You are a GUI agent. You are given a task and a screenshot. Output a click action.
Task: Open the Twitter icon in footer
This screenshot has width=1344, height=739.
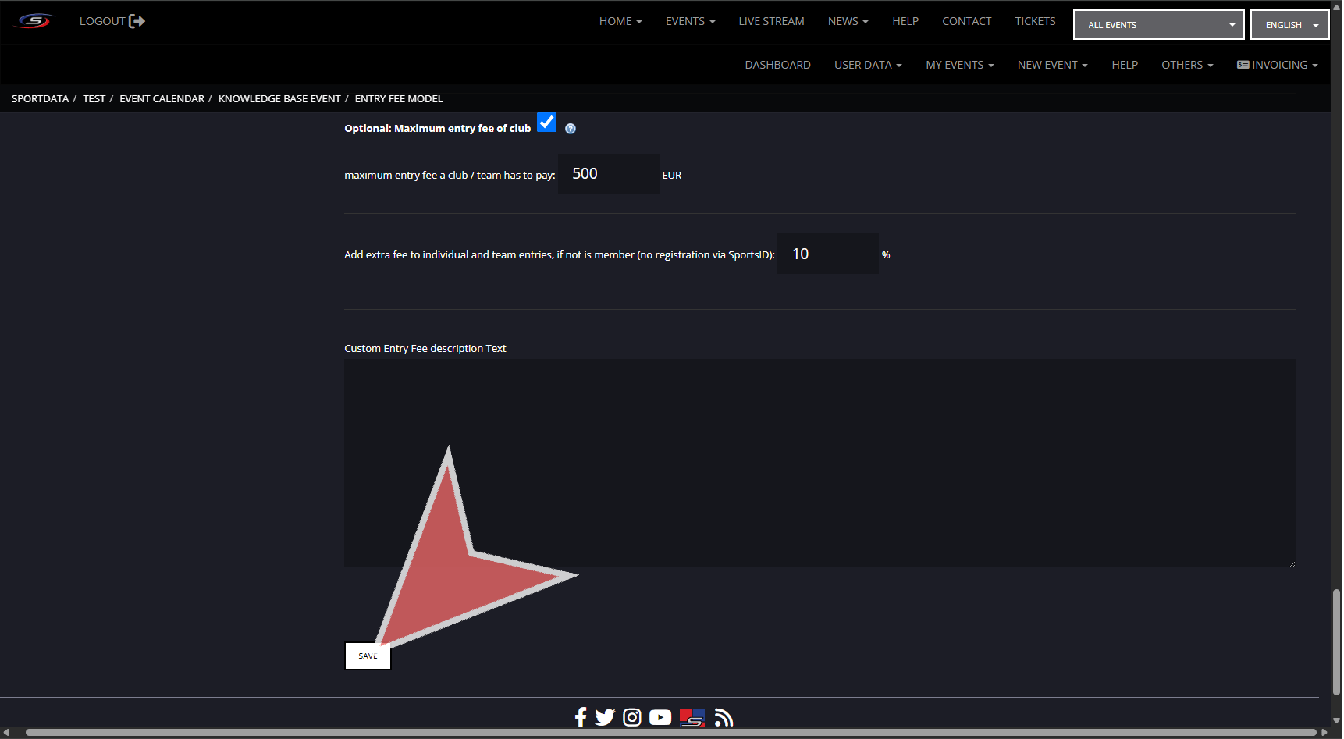coord(605,717)
